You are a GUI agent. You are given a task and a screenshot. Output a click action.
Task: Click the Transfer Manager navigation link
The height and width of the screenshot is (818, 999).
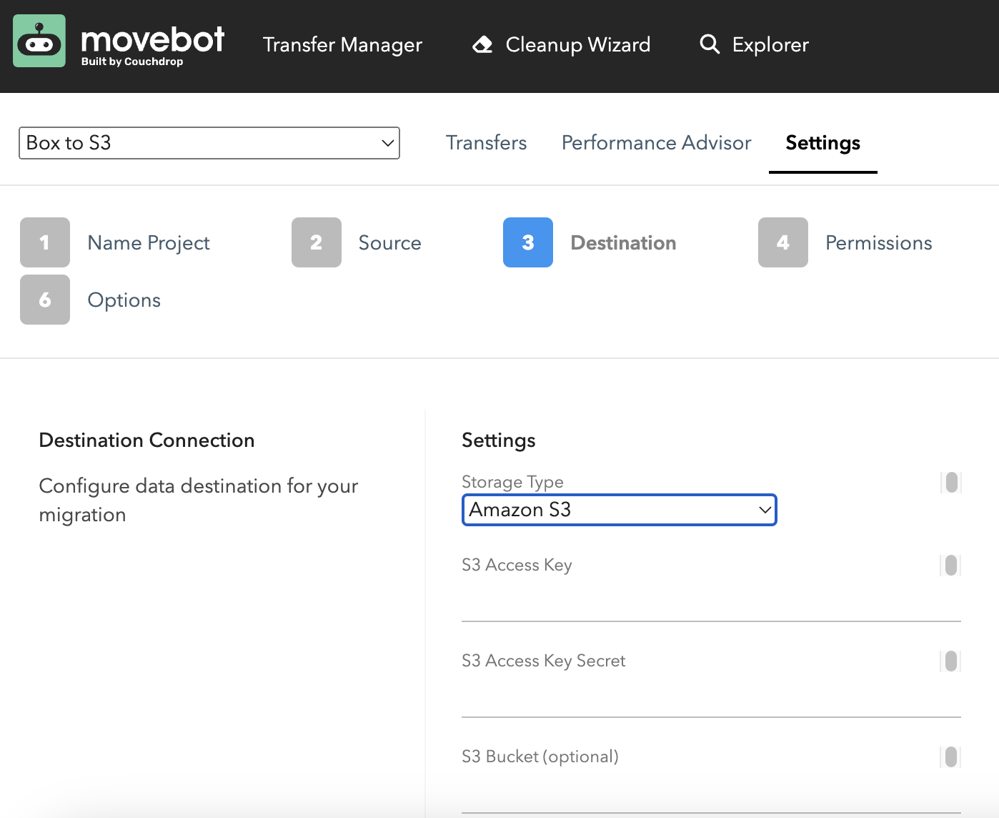(x=342, y=44)
